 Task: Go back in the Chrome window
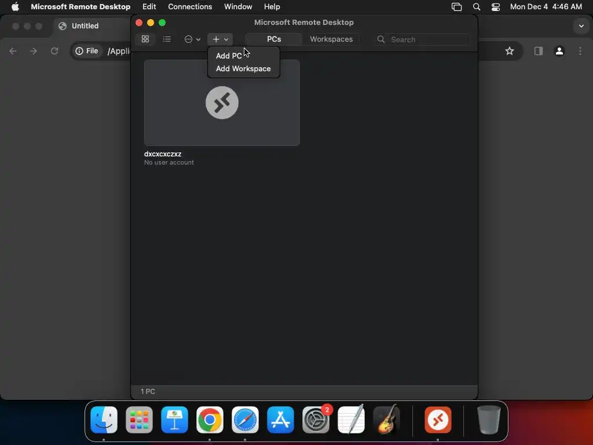pos(13,51)
